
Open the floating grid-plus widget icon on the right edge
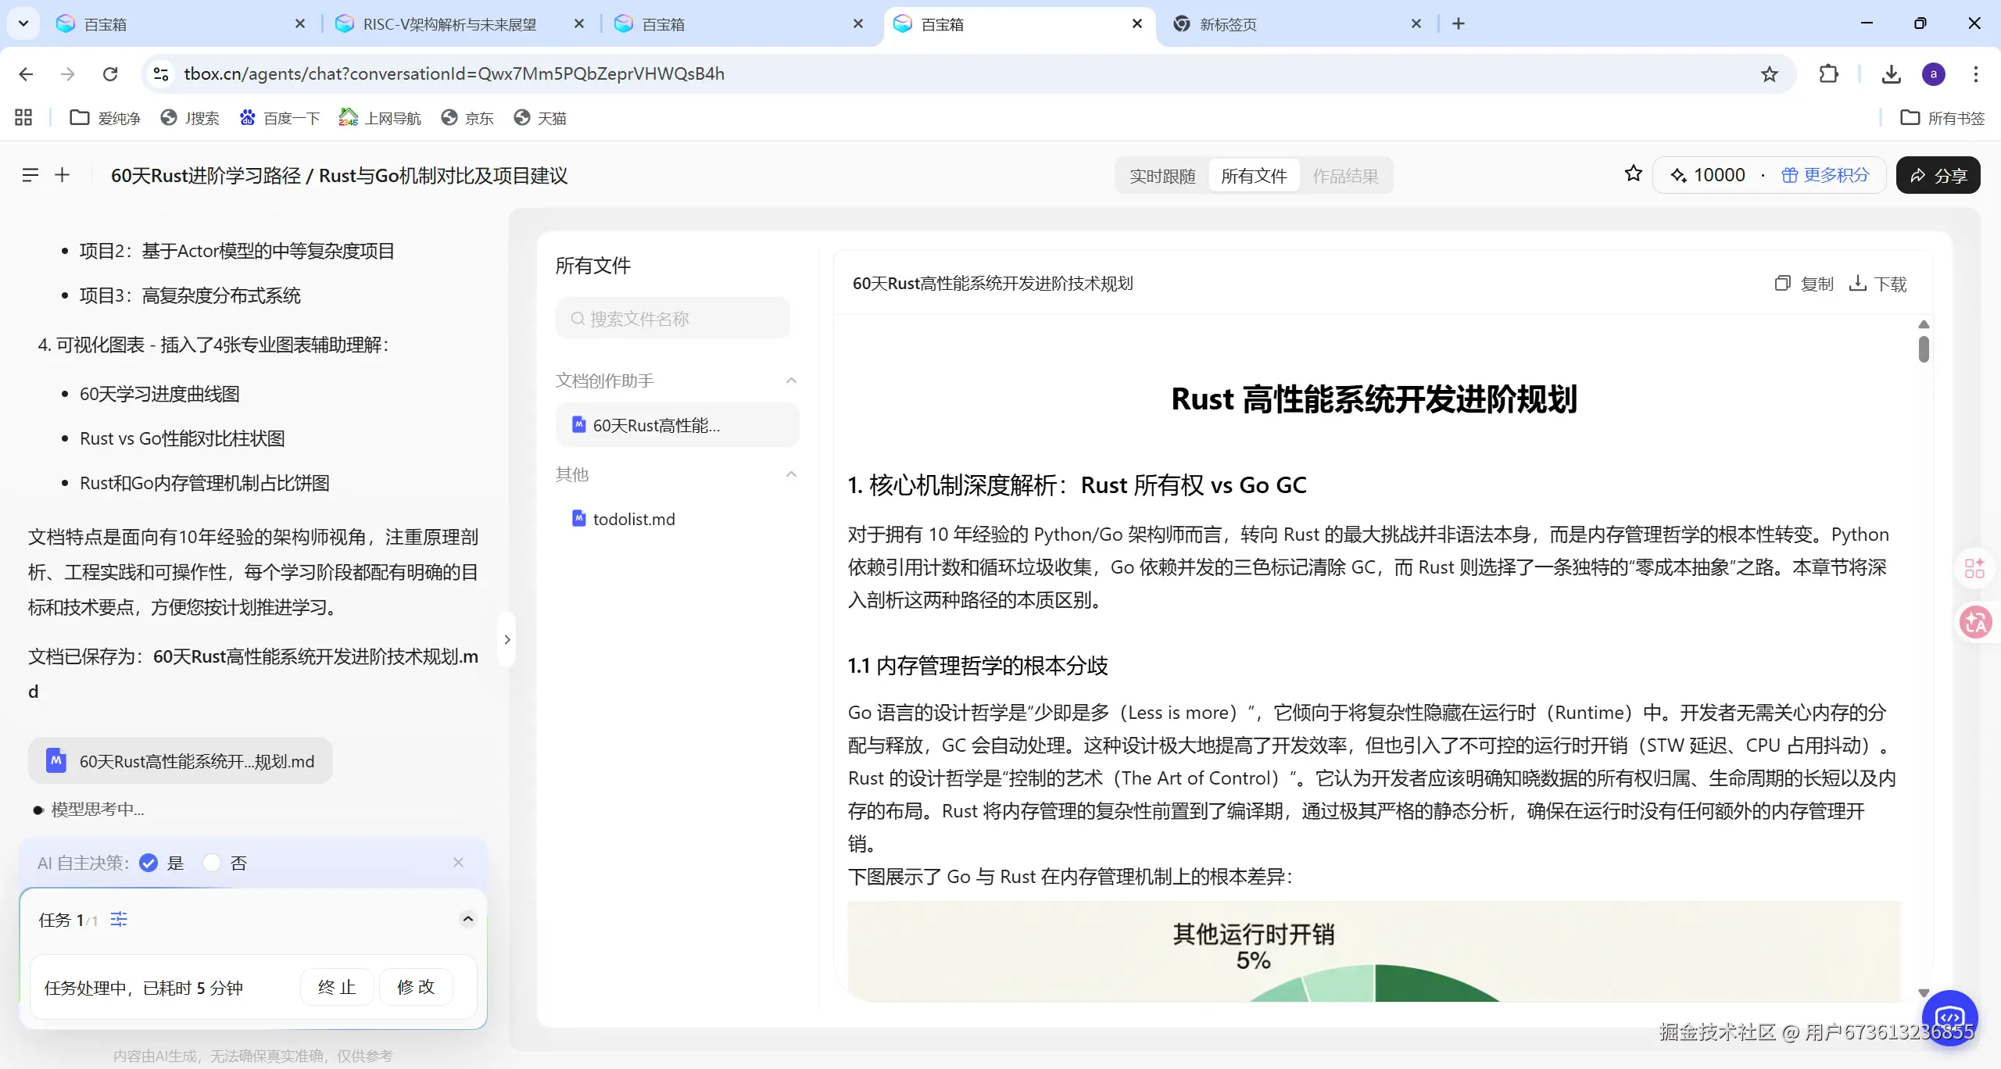[1974, 568]
